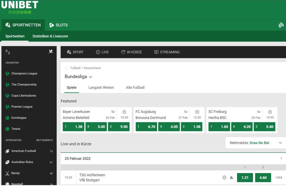Screen dimensions: 286x186
Task: Bet on VfB Stuttgart at 4.60
Action: pyautogui.click(x=263, y=178)
